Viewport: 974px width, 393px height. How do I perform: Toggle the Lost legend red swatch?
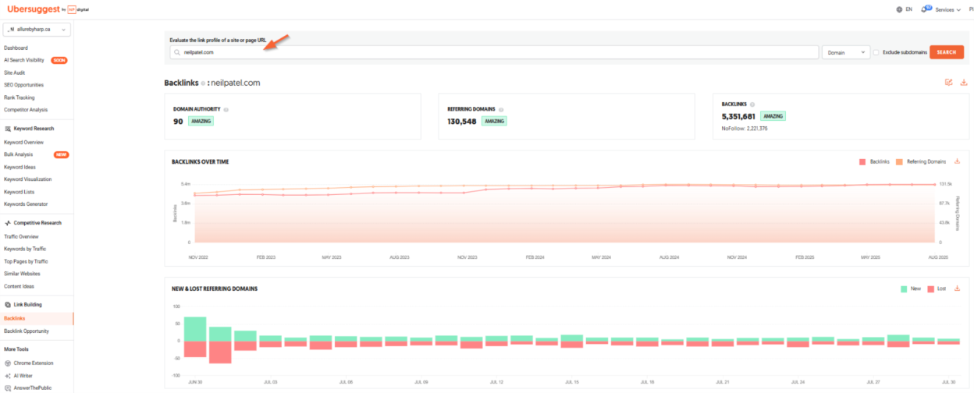[x=931, y=289]
